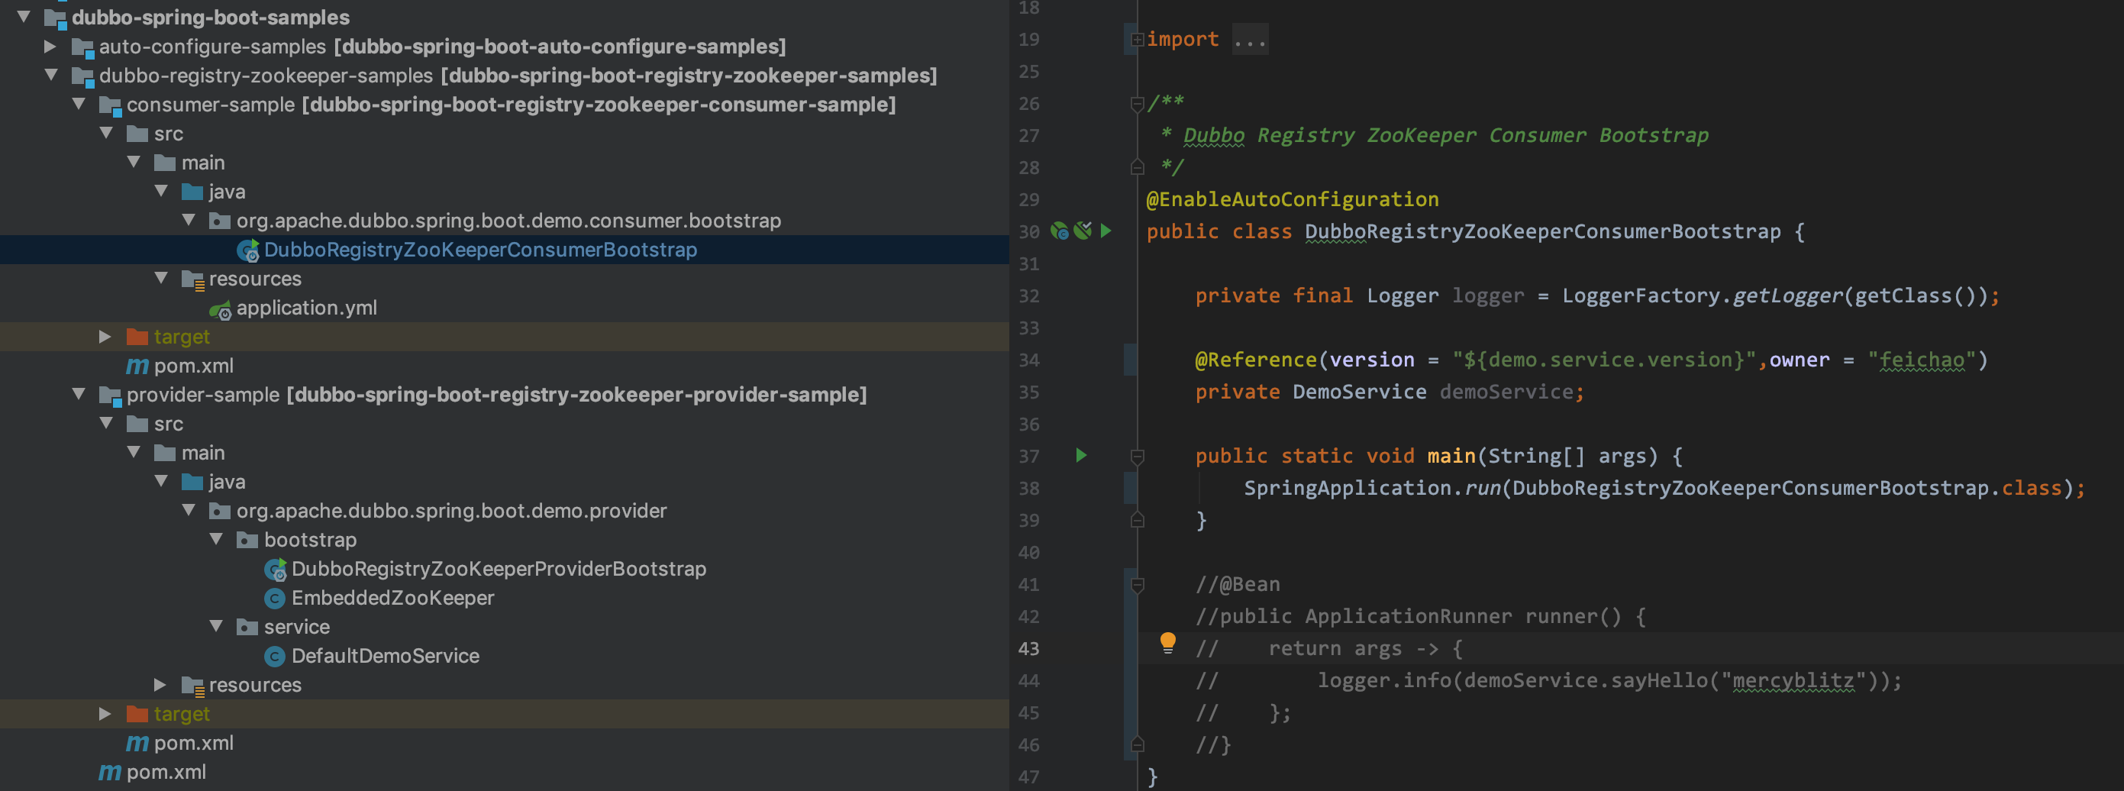Collapse the consumer-sample module arrow
2124x791 pixels.
pyautogui.click(x=79, y=104)
